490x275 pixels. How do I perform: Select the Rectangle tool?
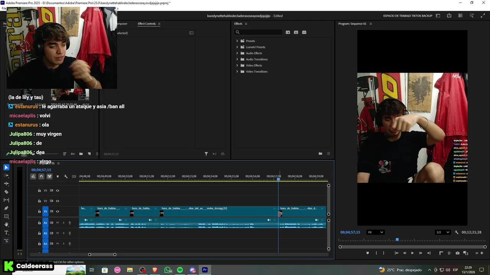(x=6, y=217)
